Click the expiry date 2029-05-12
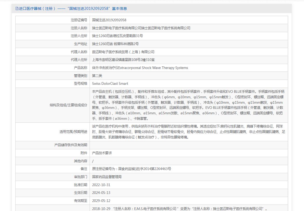 (x=101, y=201)
